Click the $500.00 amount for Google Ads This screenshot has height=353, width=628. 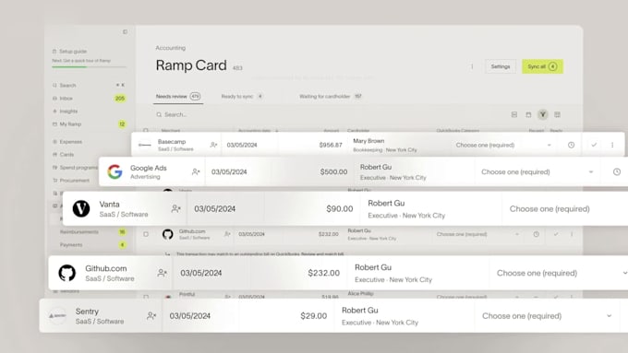click(x=333, y=172)
